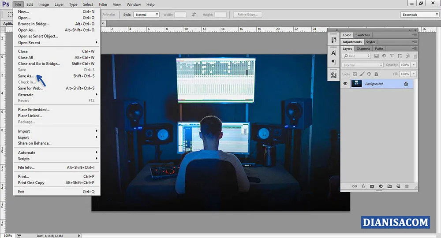Open the Fill slider dropdown arrow
The height and width of the screenshot is (238, 441).
pos(414,74)
